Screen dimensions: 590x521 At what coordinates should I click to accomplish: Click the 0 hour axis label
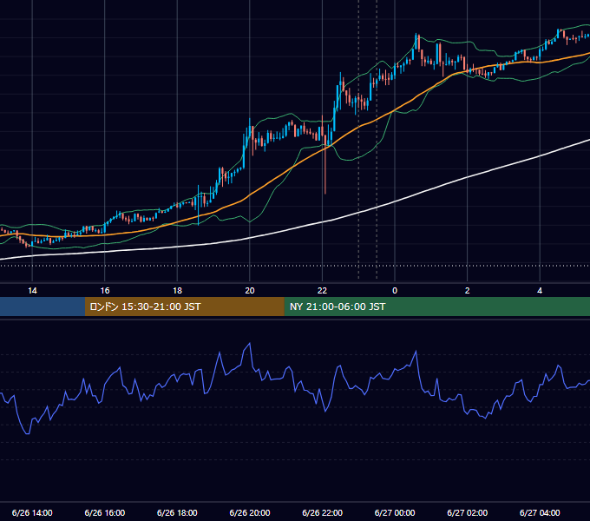tap(395, 291)
